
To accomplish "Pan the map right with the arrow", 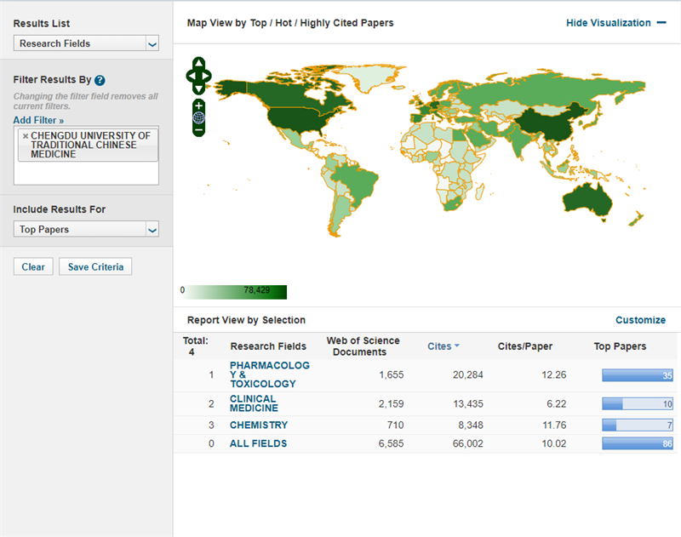I will (x=207, y=76).
